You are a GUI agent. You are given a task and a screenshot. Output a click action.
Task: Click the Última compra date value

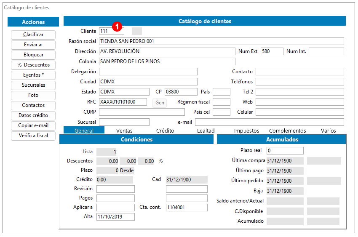click(x=285, y=161)
